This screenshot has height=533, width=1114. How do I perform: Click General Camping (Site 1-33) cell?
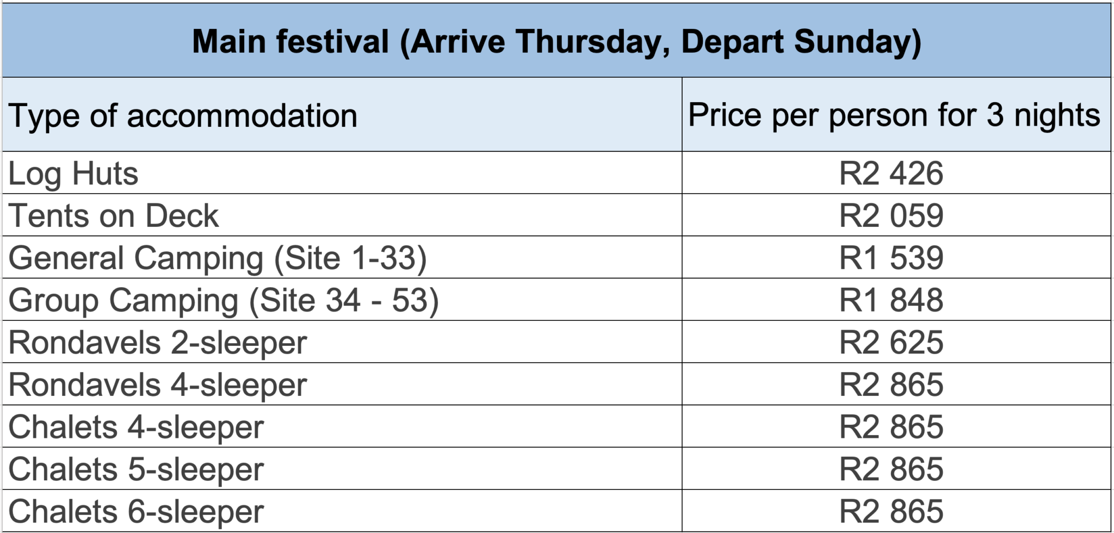(218, 258)
